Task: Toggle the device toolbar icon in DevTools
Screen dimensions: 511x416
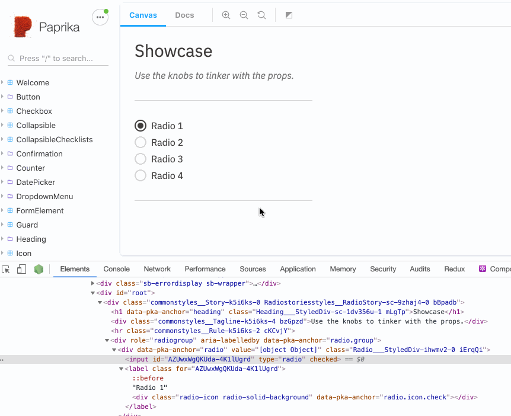Action: coord(21,269)
